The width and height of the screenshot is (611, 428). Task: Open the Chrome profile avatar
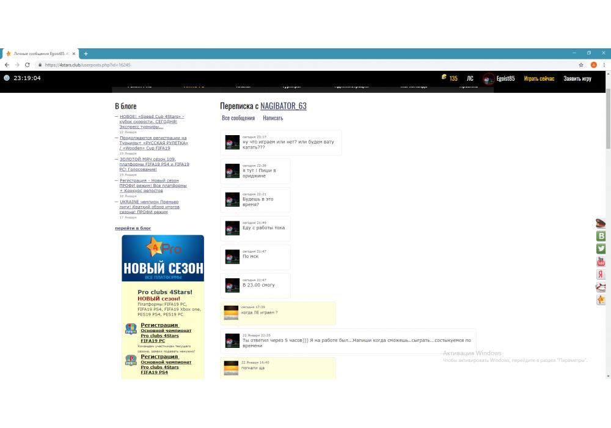coord(593,65)
